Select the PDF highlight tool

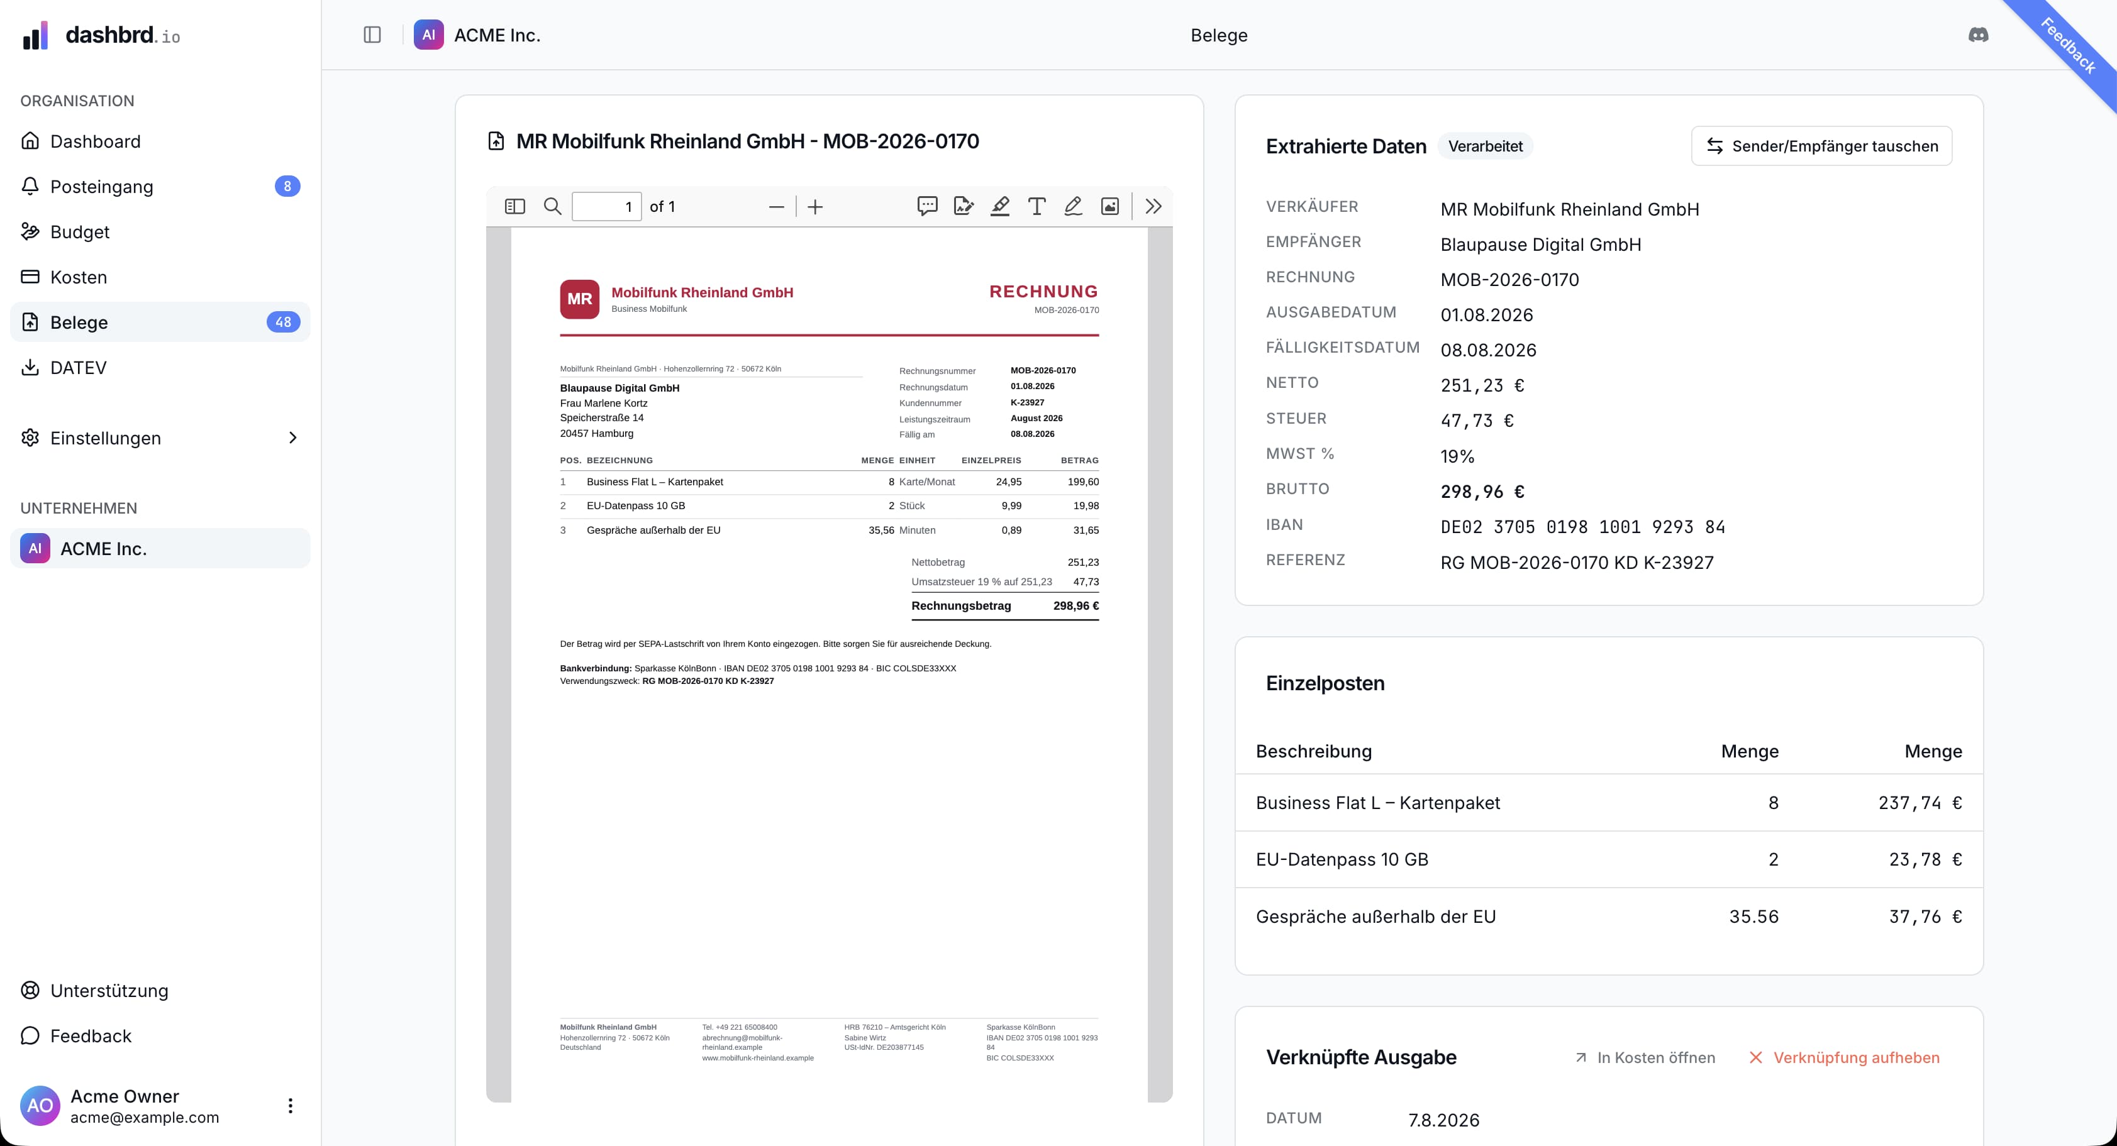pyautogui.click(x=1000, y=206)
